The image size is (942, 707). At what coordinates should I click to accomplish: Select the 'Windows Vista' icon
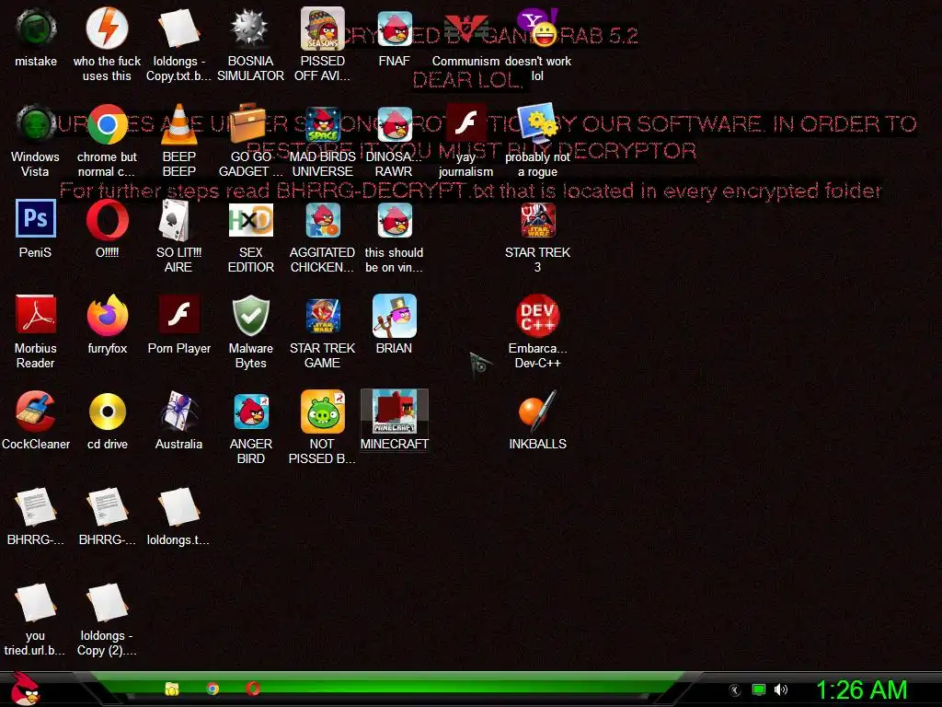36,124
